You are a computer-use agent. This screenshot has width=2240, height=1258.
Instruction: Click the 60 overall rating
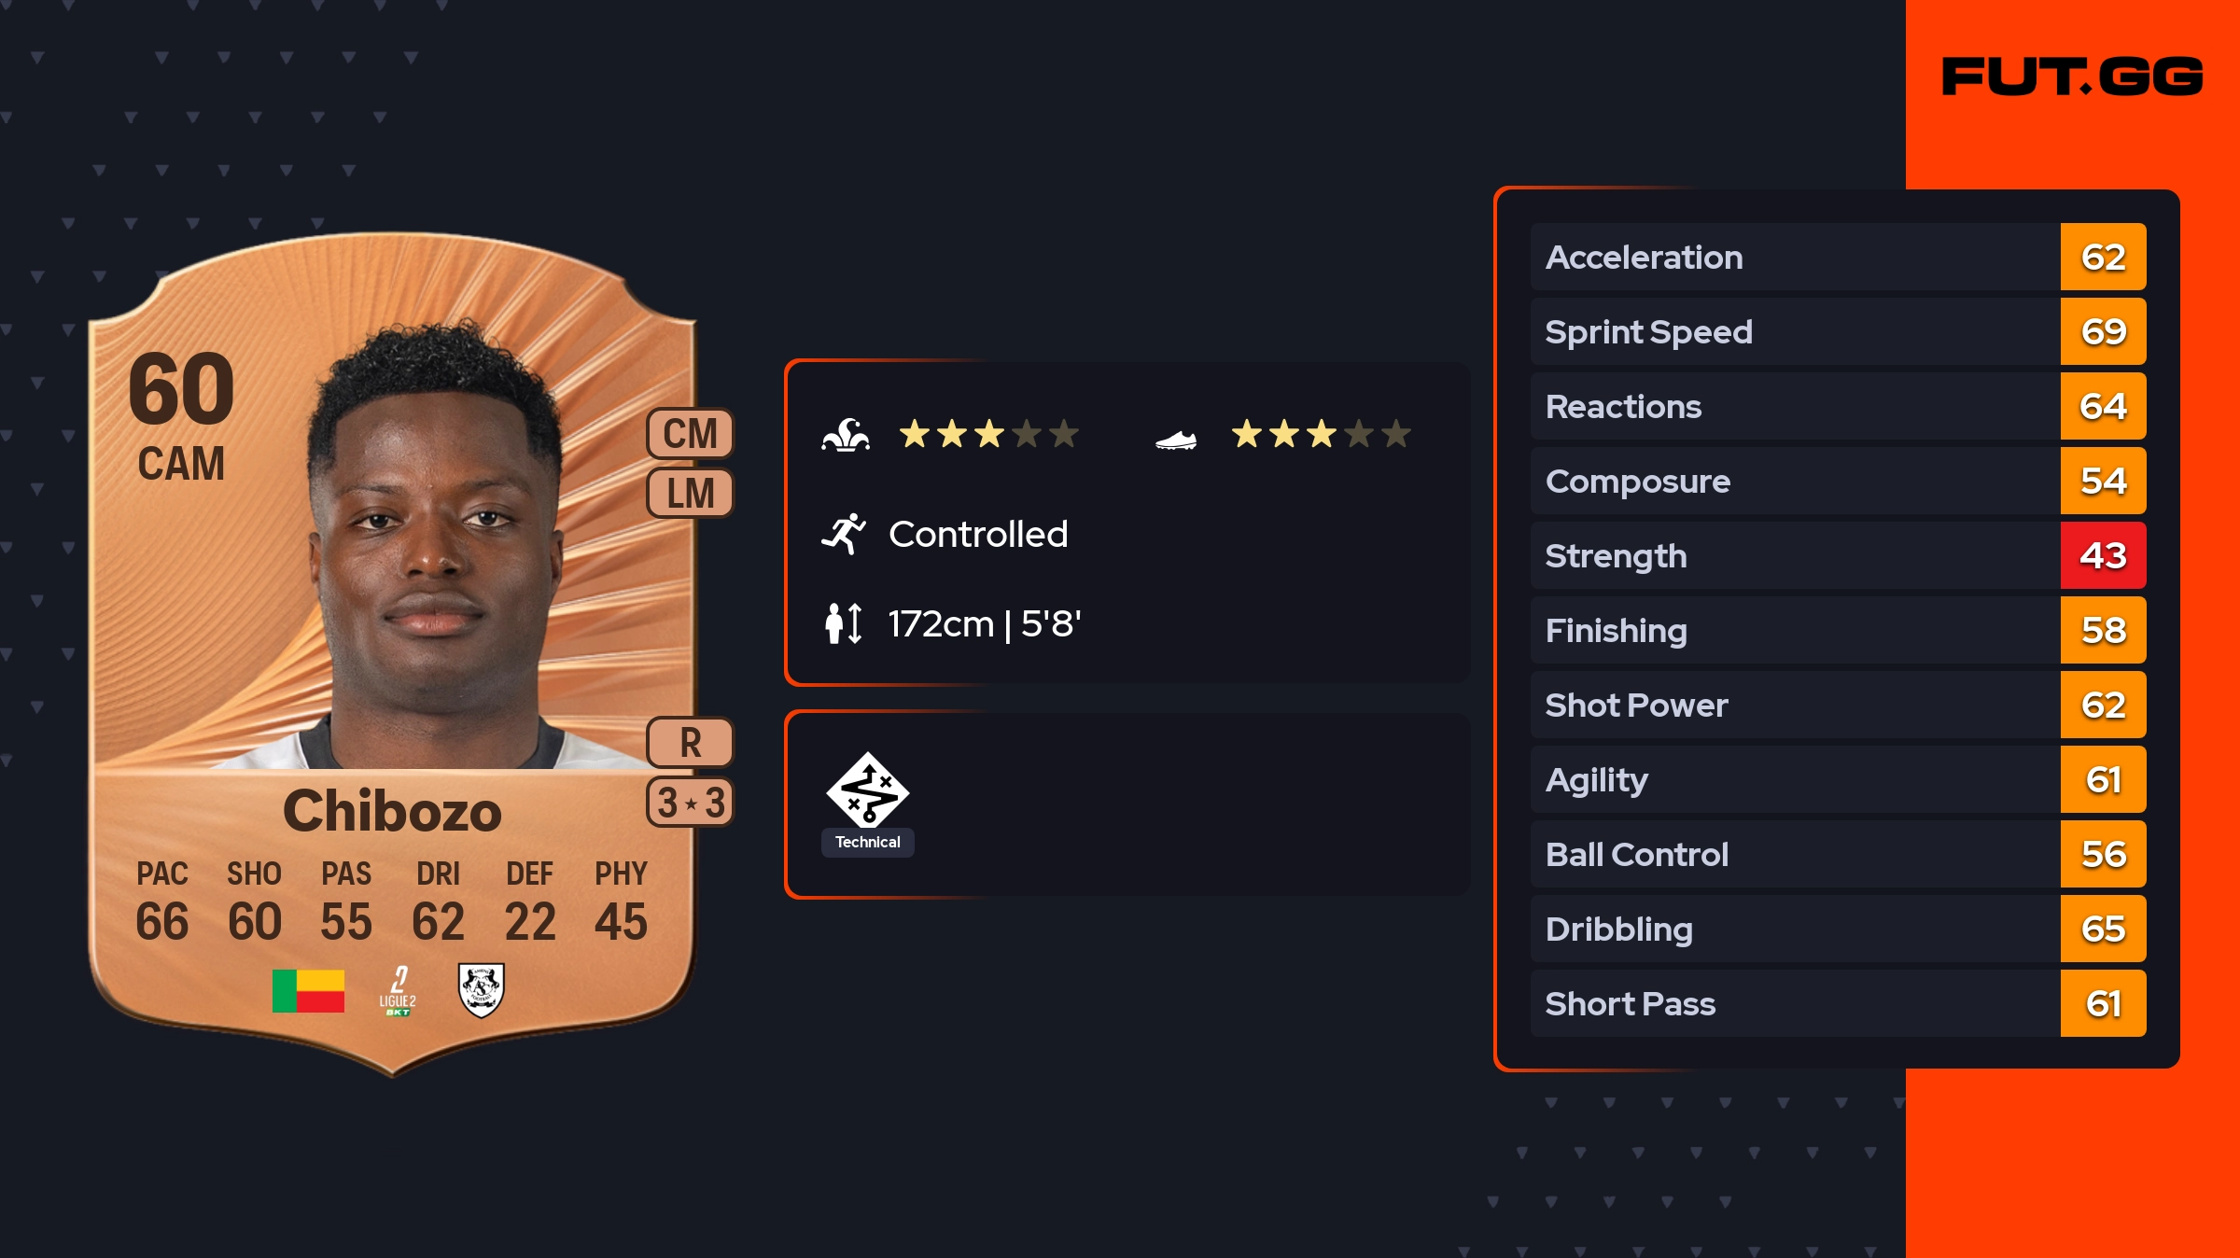point(181,388)
